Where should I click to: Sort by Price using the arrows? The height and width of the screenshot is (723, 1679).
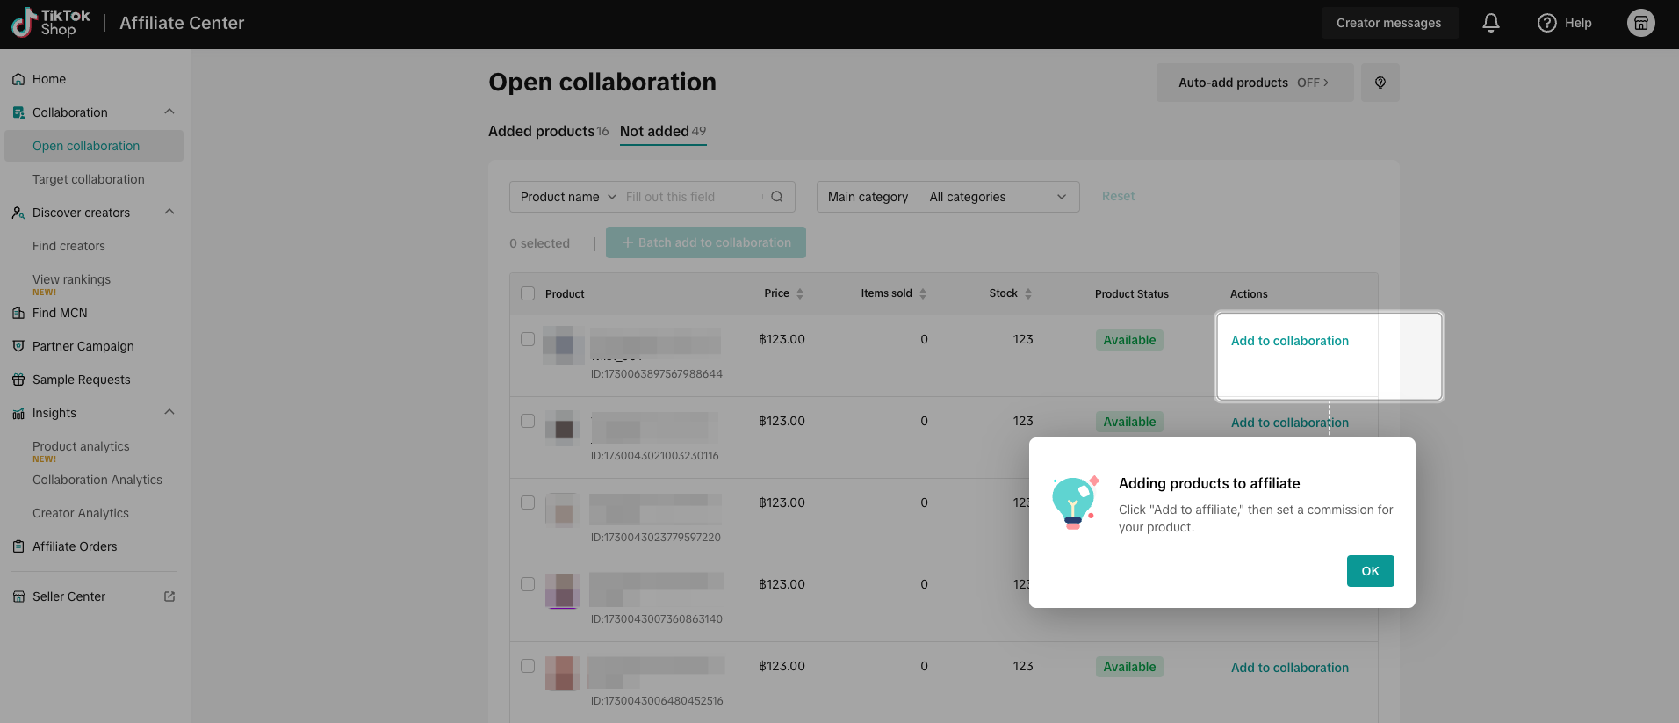point(800,294)
